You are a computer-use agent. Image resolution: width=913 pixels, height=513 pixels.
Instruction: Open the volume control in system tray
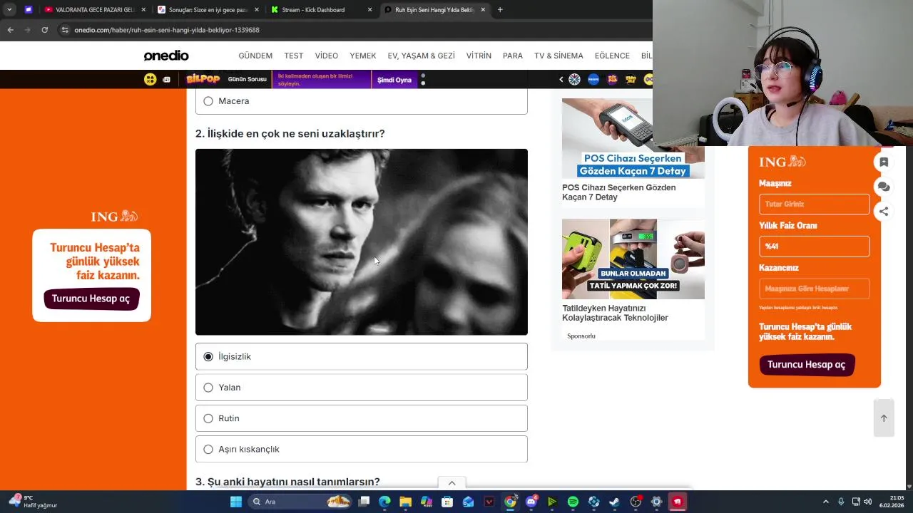[x=868, y=502]
